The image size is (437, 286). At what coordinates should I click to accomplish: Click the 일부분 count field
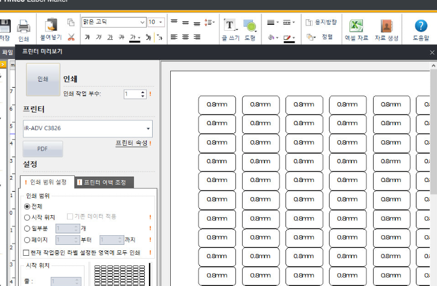[68, 229]
